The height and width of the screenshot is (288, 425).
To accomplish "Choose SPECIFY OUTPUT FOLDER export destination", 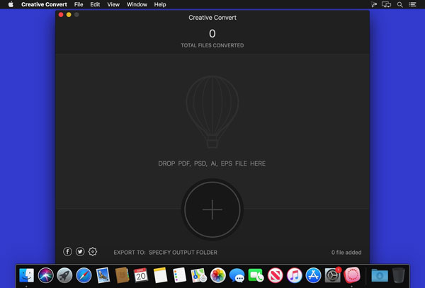I will [183, 253].
